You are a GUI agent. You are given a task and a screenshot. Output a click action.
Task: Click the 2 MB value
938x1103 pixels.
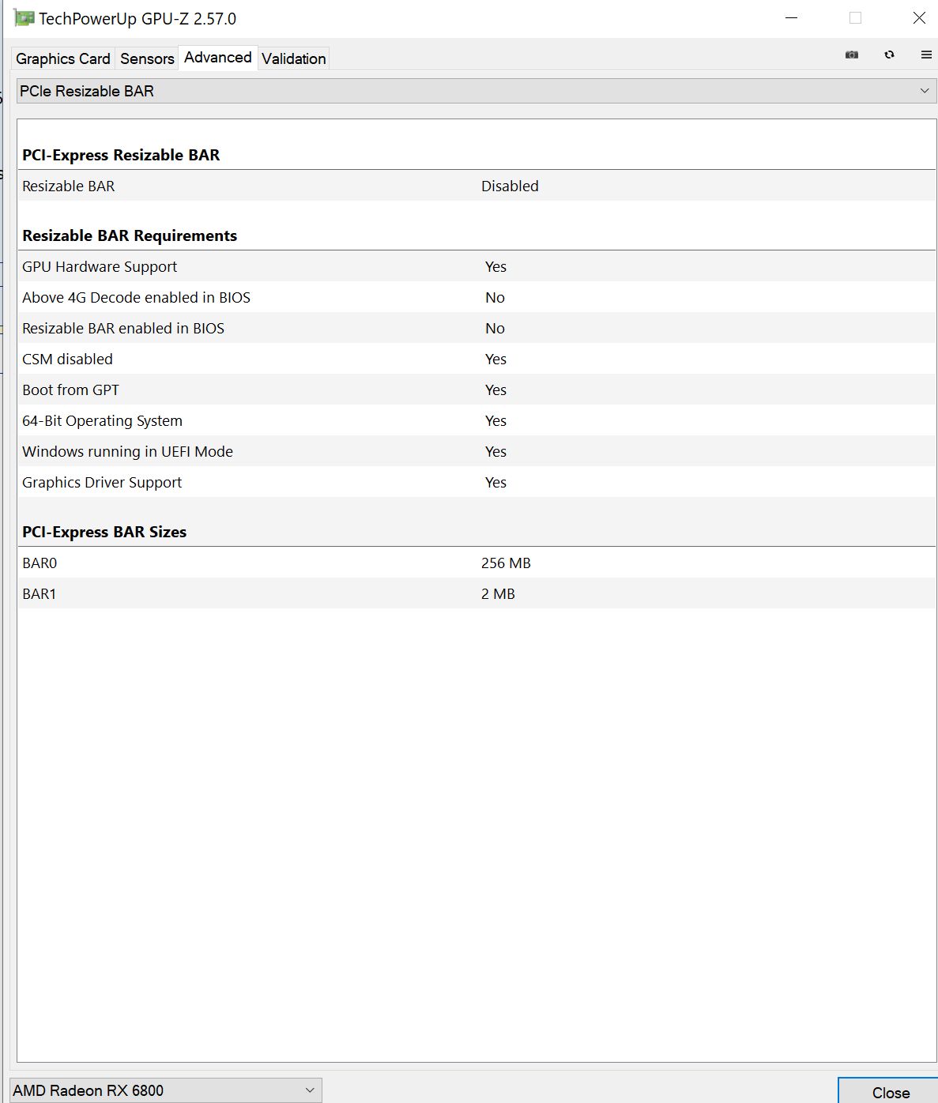(x=498, y=593)
